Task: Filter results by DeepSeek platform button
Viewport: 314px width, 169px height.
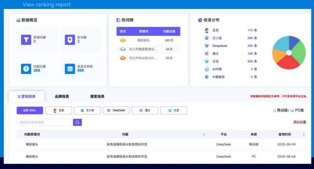Action: [x=116, y=110]
